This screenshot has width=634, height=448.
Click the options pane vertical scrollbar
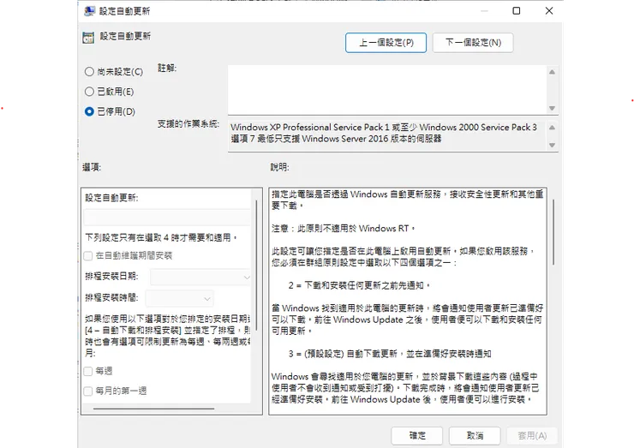click(256, 266)
